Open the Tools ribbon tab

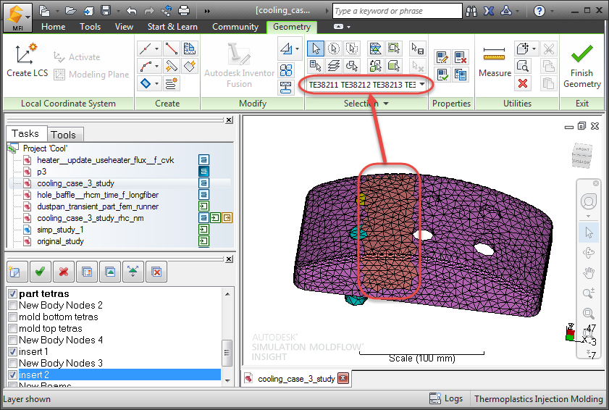coord(90,27)
